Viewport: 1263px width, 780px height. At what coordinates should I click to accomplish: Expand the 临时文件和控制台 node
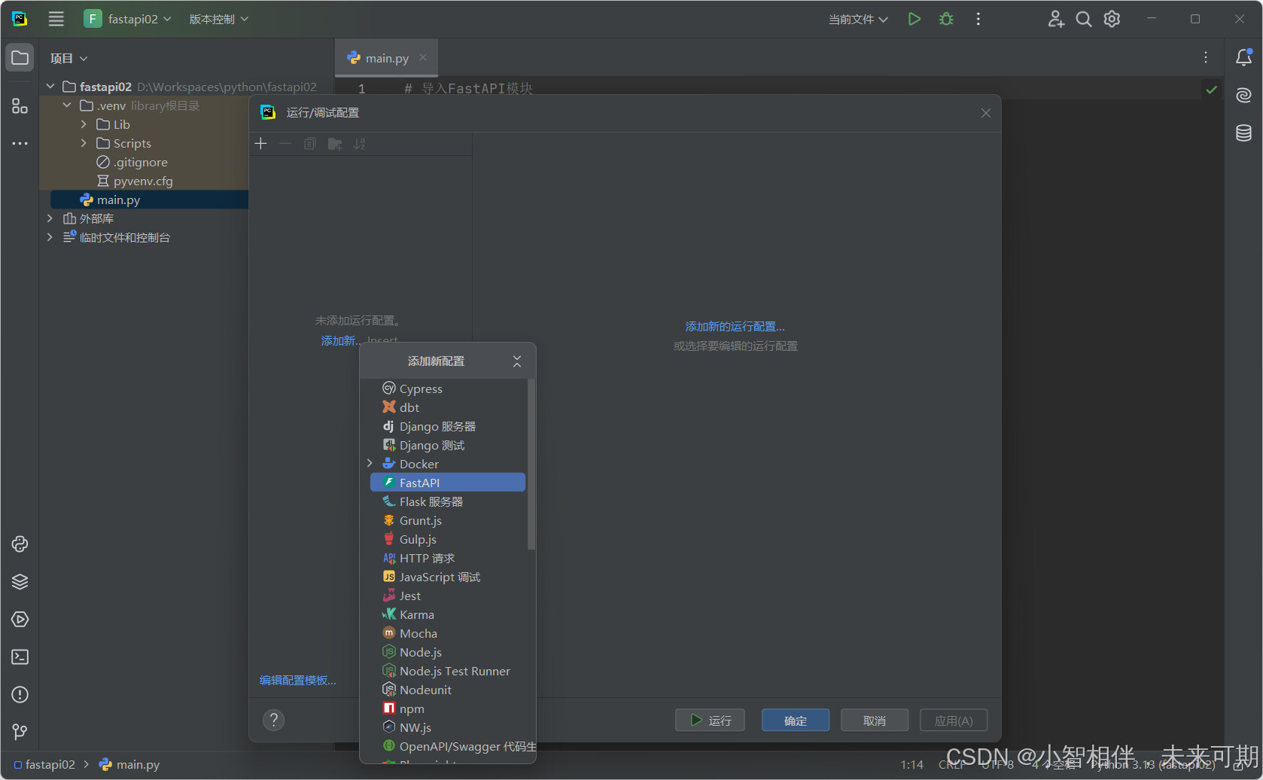[50, 237]
